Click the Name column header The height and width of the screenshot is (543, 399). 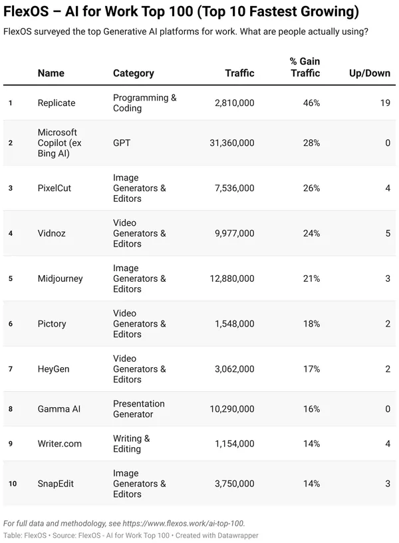pyautogui.click(x=51, y=73)
